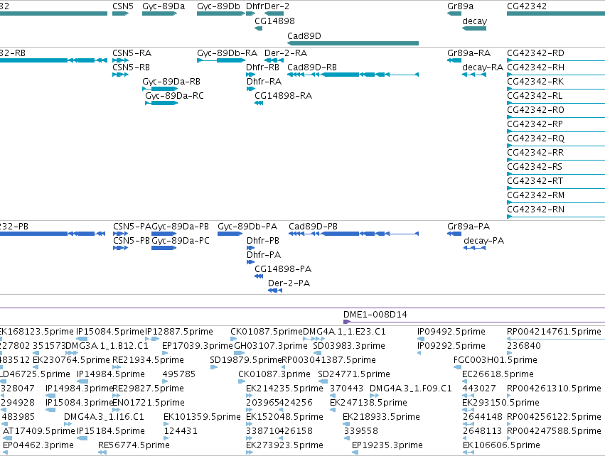Click transcript Gyc-89Da-RC
This screenshot has height=456, width=605.
(x=174, y=96)
